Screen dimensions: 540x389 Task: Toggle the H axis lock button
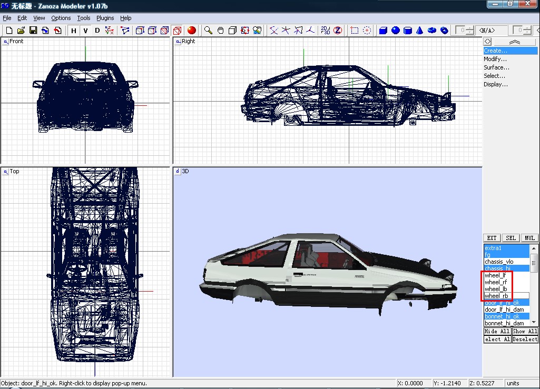tap(74, 31)
